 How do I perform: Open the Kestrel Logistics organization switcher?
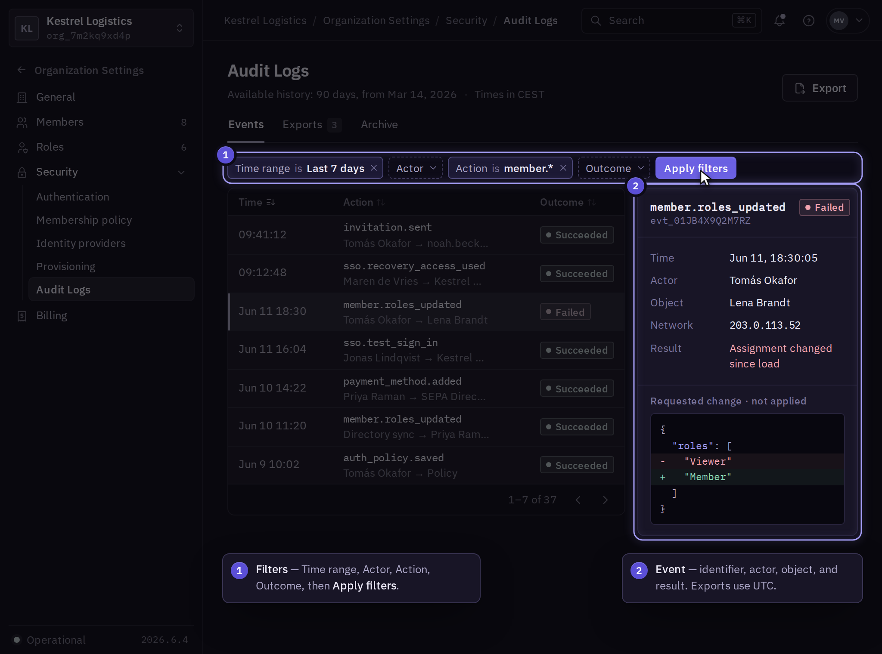coord(101,28)
